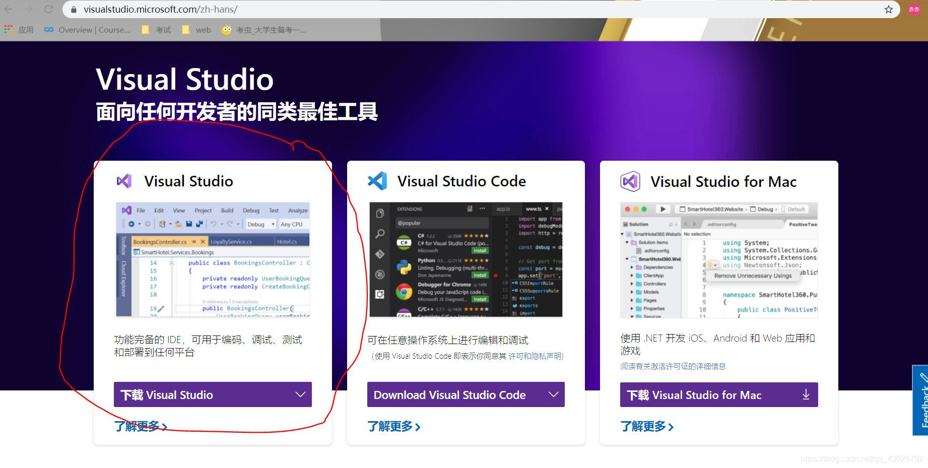The image size is (928, 468).
Task: Click the Visual Studio card title
Action: [x=188, y=181]
